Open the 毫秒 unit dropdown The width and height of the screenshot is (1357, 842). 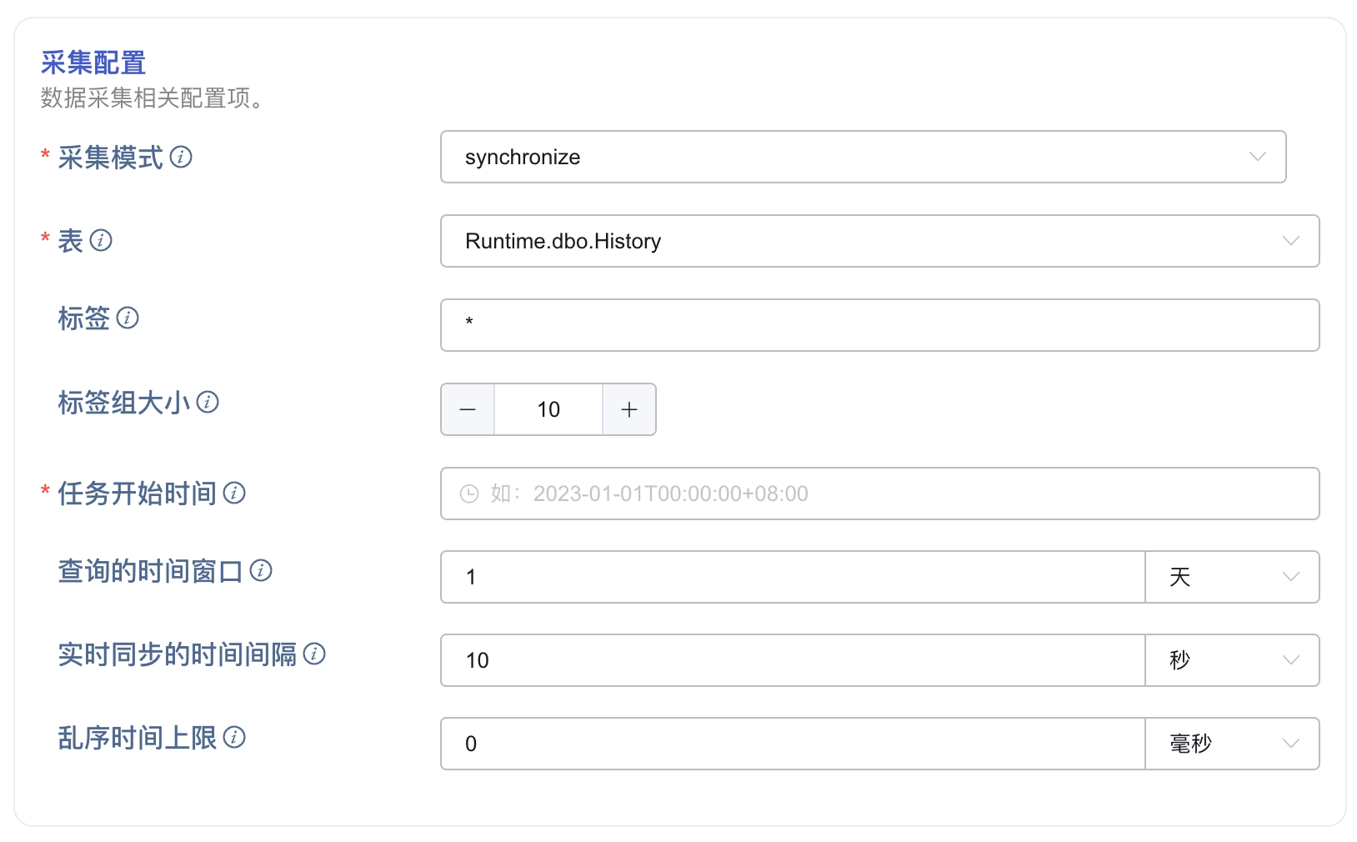pyautogui.click(x=1232, y=744)
